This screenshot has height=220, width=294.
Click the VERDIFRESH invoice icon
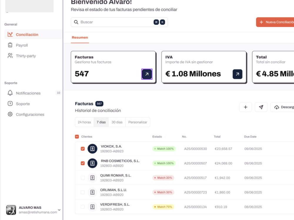(x=92, y=207)
